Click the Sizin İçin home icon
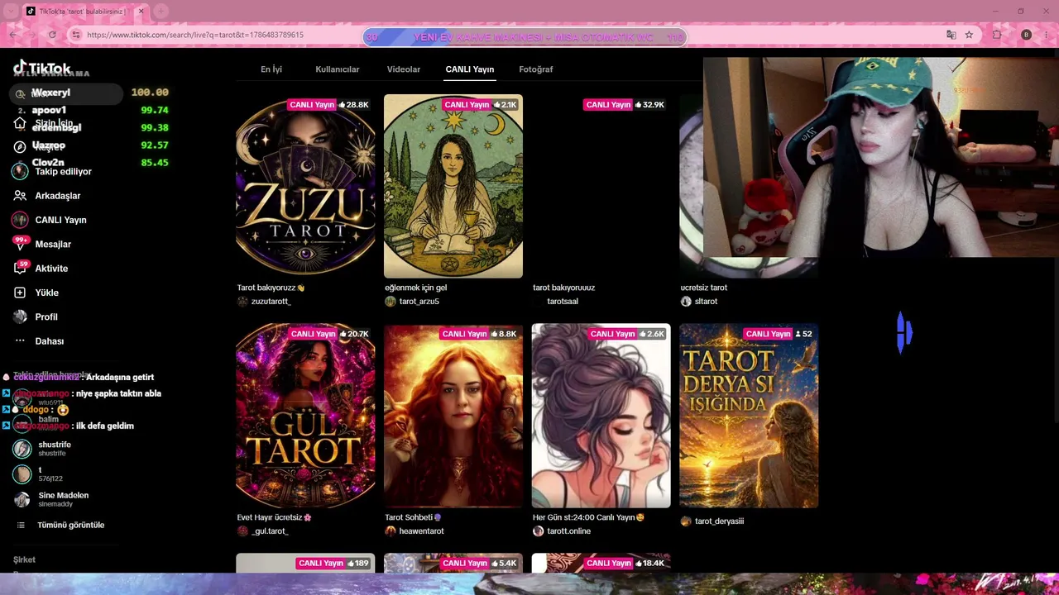The width and height of the screenshot is (1059, 595). click(x=20, y=123)
